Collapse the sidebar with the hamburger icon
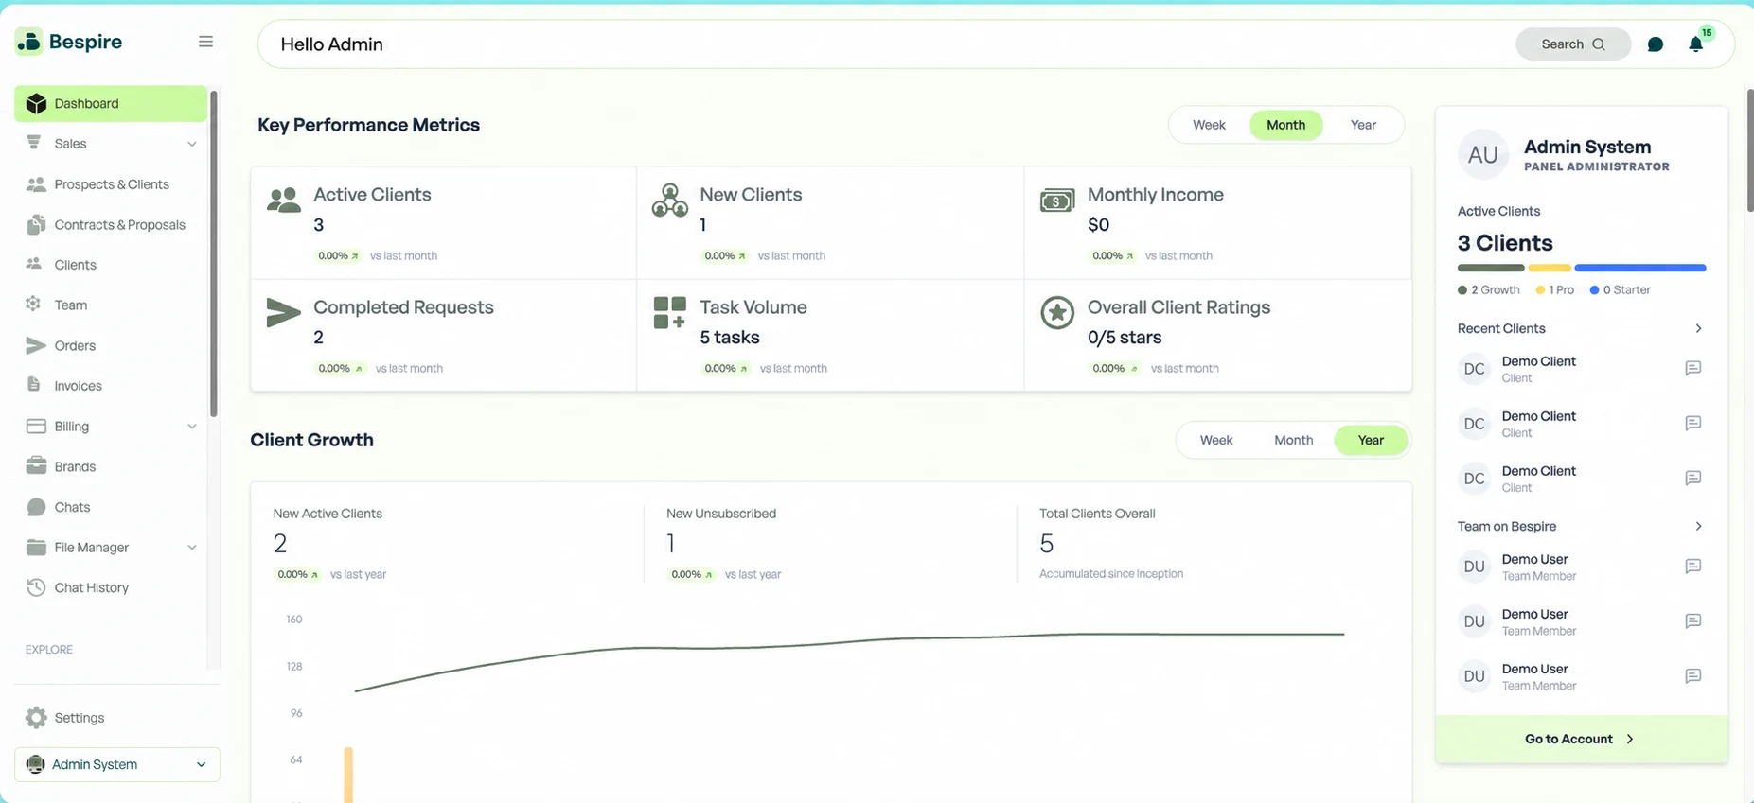The width and height of the screenshot is (1754, 803). click(x=205, y=42)
